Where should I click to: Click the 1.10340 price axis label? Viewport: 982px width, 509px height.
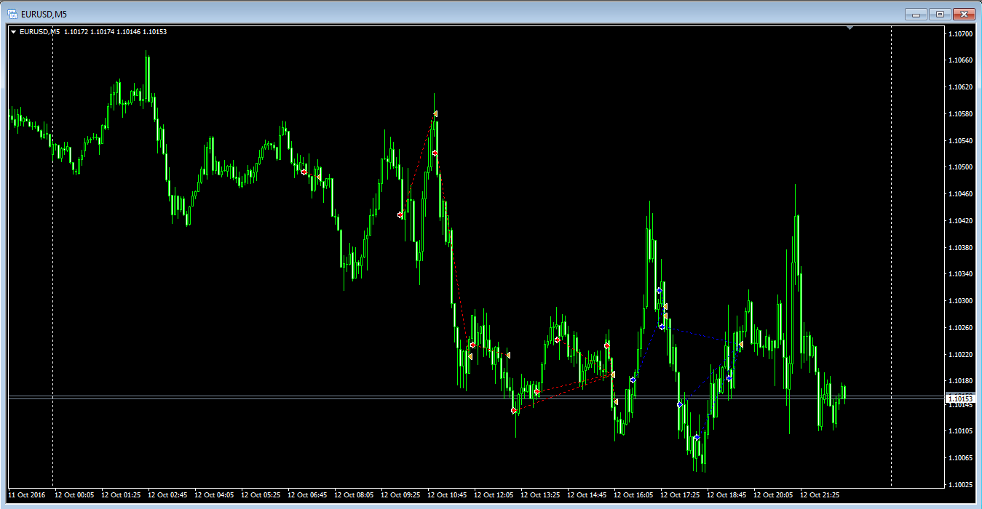click(x=961, y=274)
